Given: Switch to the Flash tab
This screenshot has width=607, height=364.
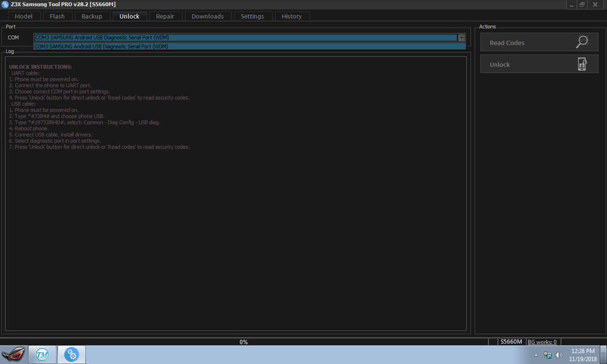Looking at the screenshot, I should point(57,16).
